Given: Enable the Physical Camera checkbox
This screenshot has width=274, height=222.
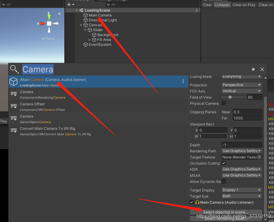Looking at the screenshot, I should [x=223, y=103].
